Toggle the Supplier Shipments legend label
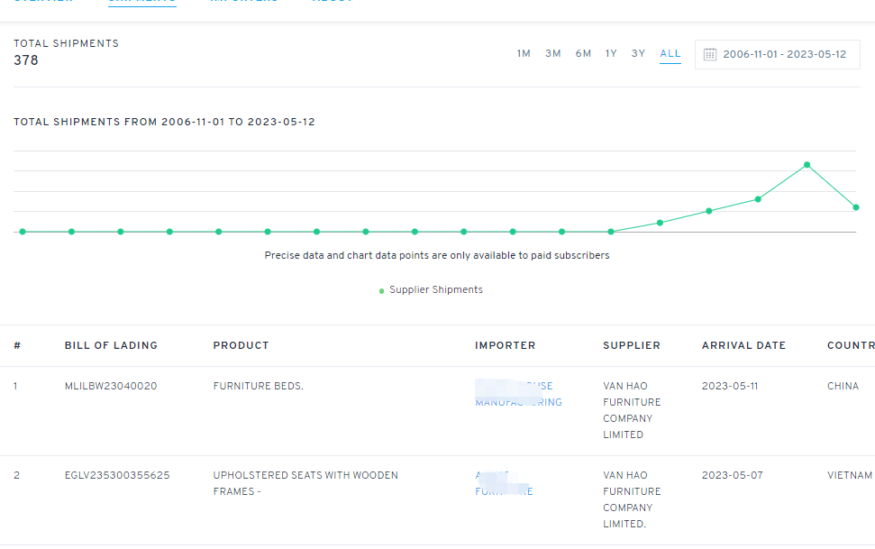The width and height of the screenshot is (875, 549). point(436,290)
